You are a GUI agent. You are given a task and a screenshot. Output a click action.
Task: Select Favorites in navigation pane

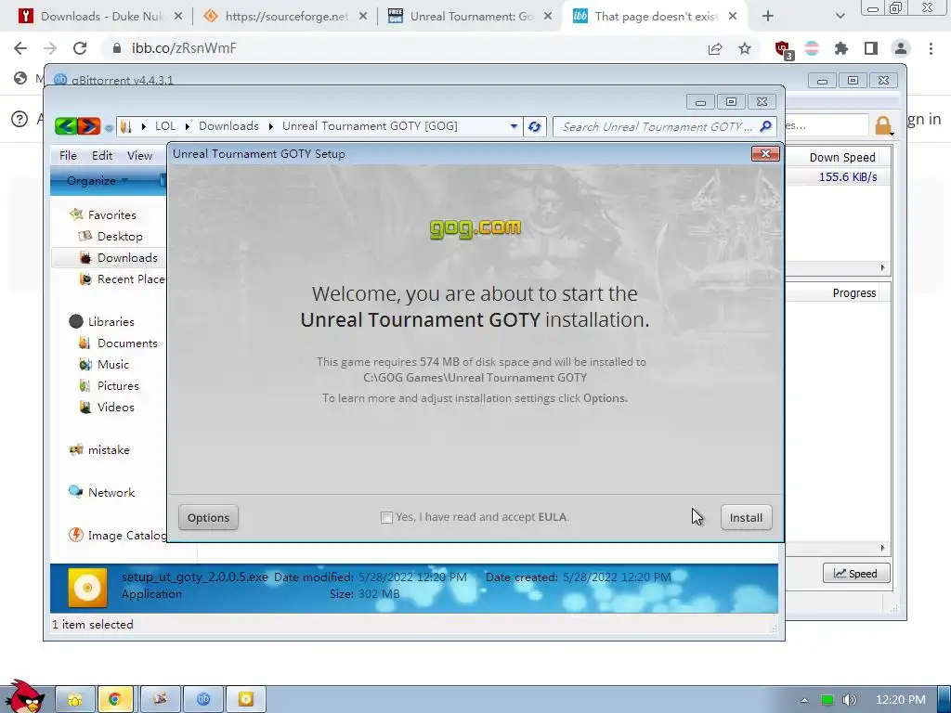coord(111,214)
